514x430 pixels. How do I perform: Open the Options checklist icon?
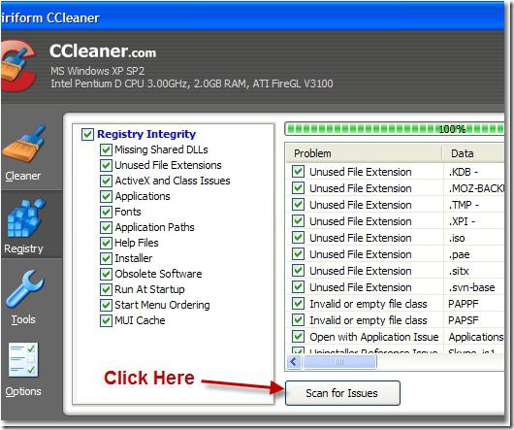point(23,360)
